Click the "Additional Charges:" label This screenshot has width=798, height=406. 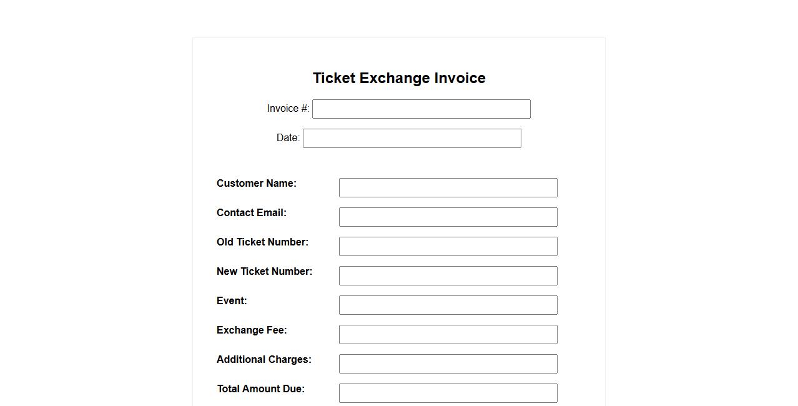[x=264, y=360]
